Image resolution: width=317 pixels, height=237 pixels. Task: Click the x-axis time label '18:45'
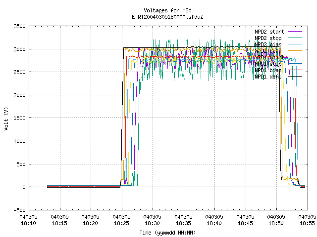(245, 223)
